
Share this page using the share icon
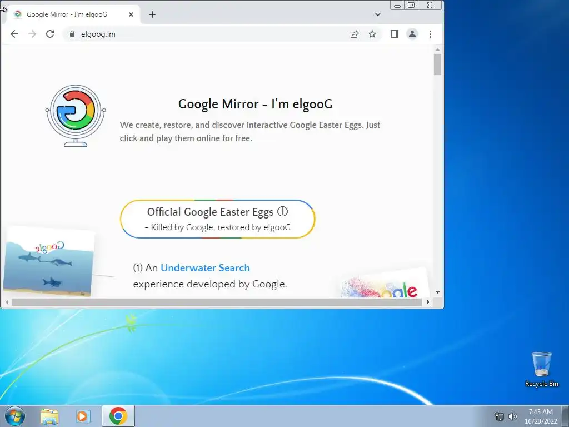tap(355, 34)
